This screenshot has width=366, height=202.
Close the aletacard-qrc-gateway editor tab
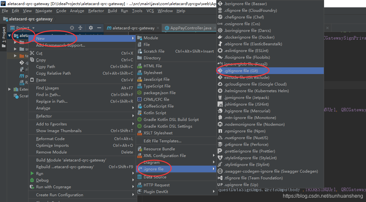coord(158,28)
